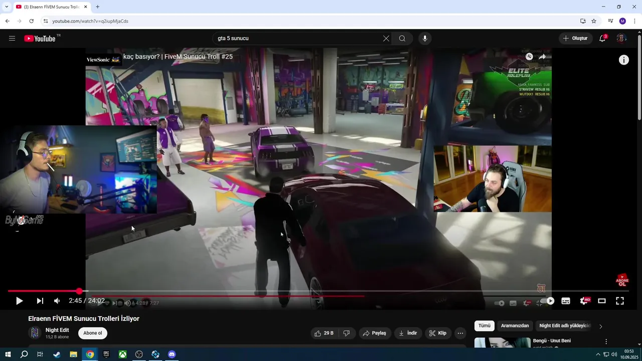Skip to the next video
642x361 pixels.
[x=40, y=301]
